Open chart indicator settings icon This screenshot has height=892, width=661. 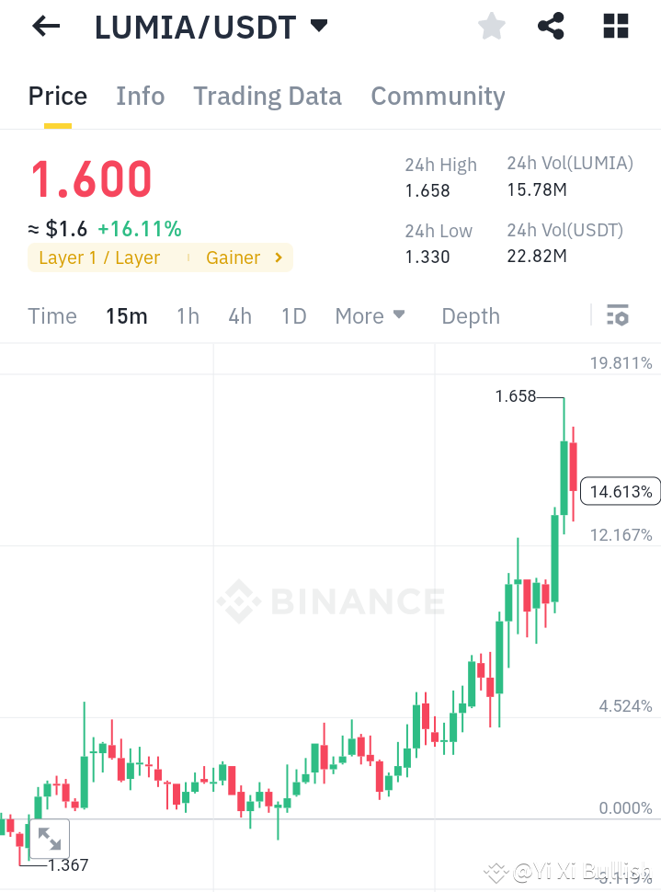coord(616,315)
